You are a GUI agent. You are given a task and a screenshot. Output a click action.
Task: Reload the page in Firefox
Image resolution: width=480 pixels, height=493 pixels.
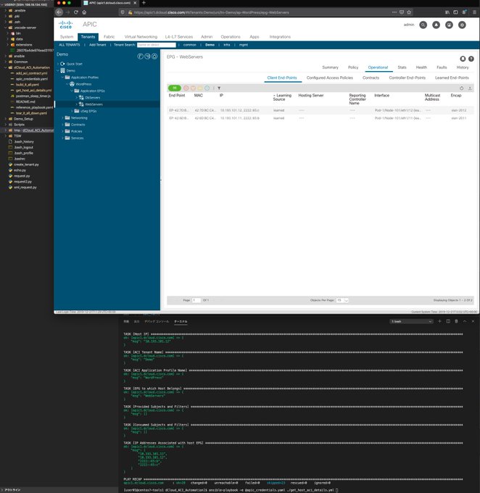(x=76, y=12)
